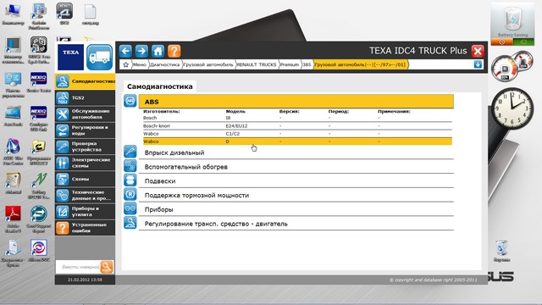542x305 pixels.
Task: Open the Recycle Bin on the desktop
Action: [501, 251]
